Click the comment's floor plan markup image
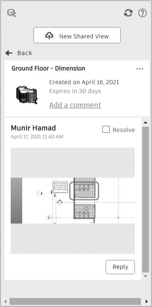 73,200
